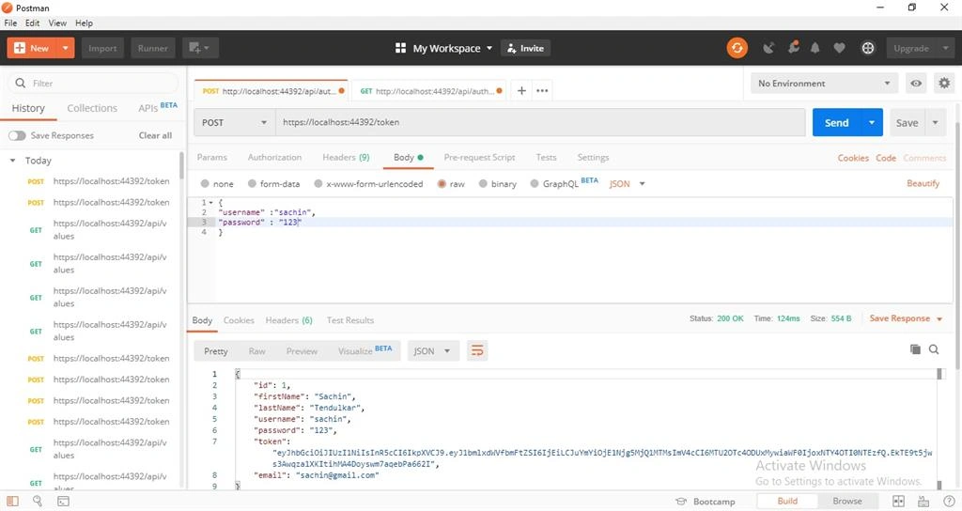Click the request URL field
Viewport: 962px width, 511px height.
pyautogui.click(x=540, y=123)
